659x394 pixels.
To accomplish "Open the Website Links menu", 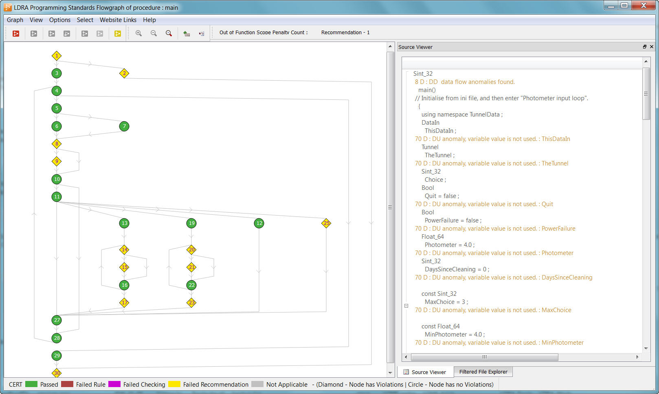I will [118, 20].
